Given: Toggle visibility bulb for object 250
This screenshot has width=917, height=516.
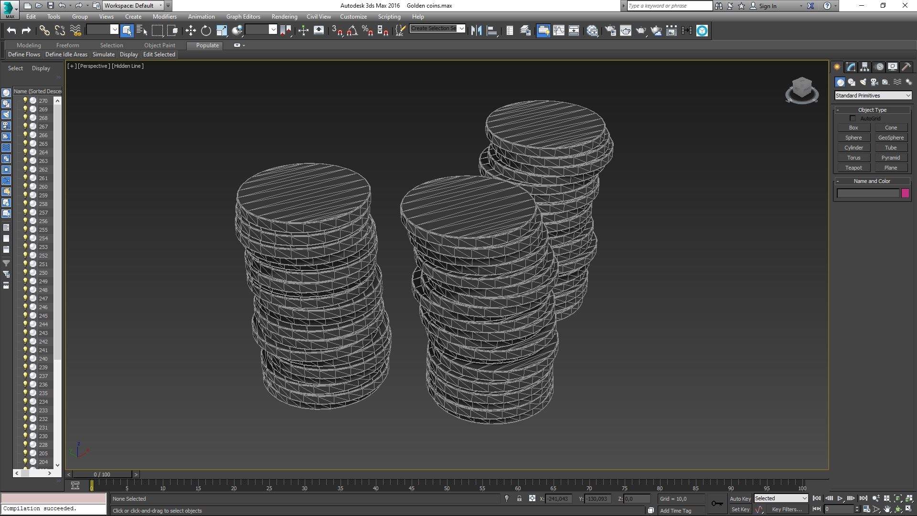Looking at the screenshot, I should (x=25, y=273).
